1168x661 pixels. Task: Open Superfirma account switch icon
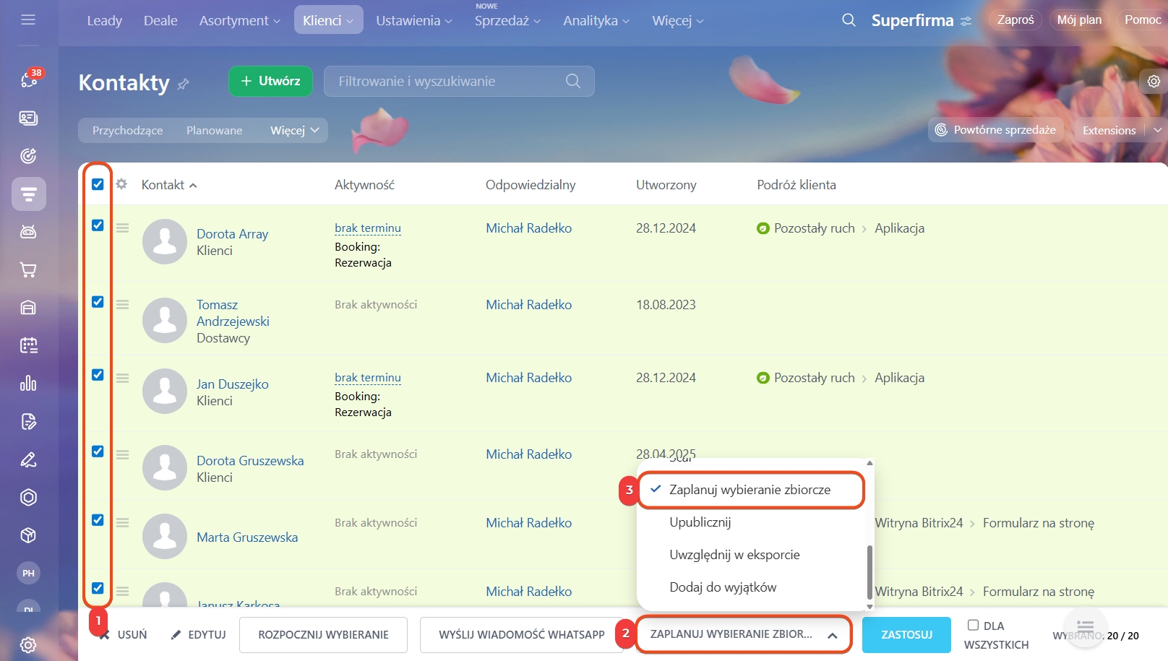[x=966, y=22]
